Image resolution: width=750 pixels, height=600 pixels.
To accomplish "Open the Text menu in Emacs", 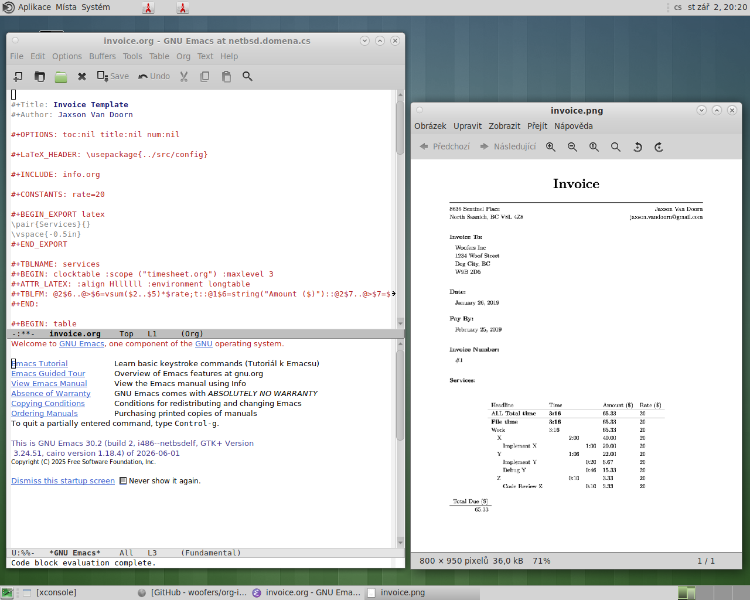I will click(205, 56).
